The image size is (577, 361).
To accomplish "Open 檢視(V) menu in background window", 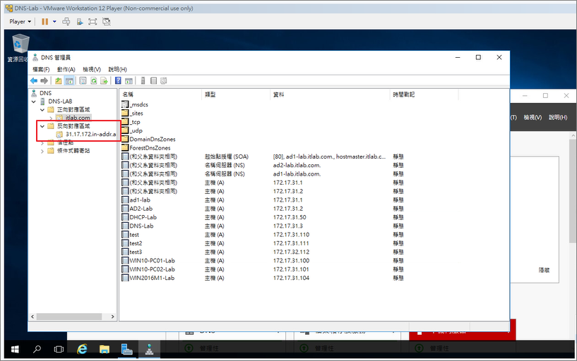I will pyautogui.click(x=533, y=118).
